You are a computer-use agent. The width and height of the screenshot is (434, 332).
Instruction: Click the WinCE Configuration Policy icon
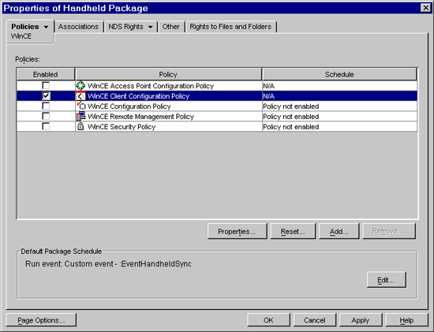tap(80, 106)
